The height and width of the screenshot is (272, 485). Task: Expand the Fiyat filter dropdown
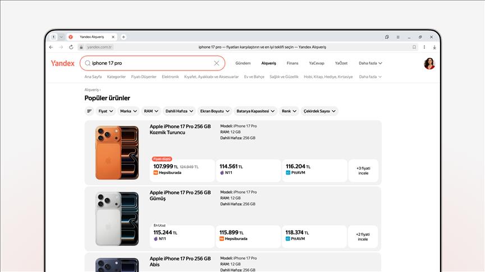pyautogui.click(x=106, y=111)
